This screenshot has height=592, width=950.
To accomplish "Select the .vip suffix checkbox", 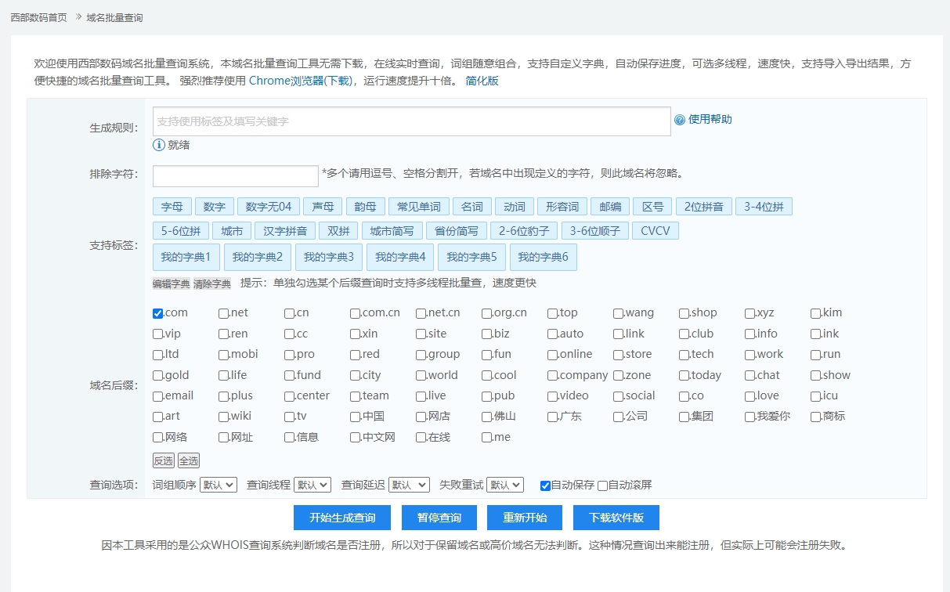I will tap(157, 334).
